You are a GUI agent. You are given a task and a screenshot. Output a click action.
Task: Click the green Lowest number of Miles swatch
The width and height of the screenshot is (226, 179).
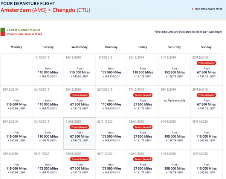(3, 30)
